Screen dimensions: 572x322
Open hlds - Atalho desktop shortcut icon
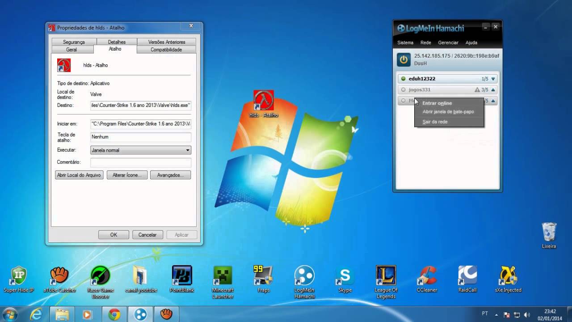click(x=264, y=104)
